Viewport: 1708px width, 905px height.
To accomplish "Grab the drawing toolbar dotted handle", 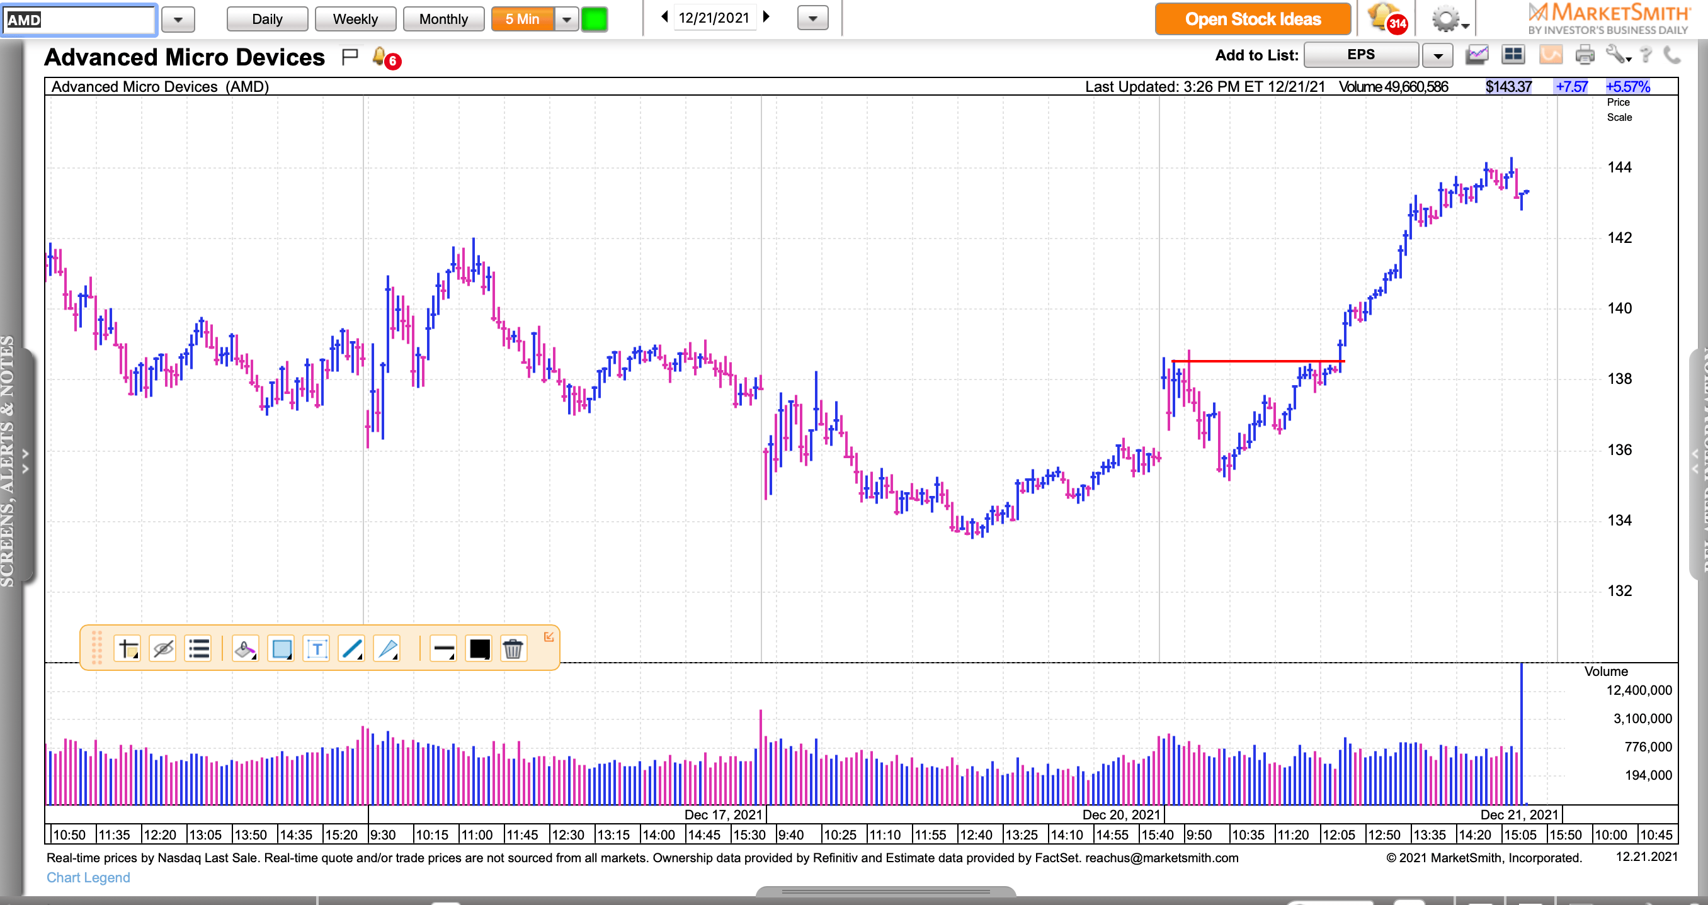I will pyautogui.click(x=97, y=648).
